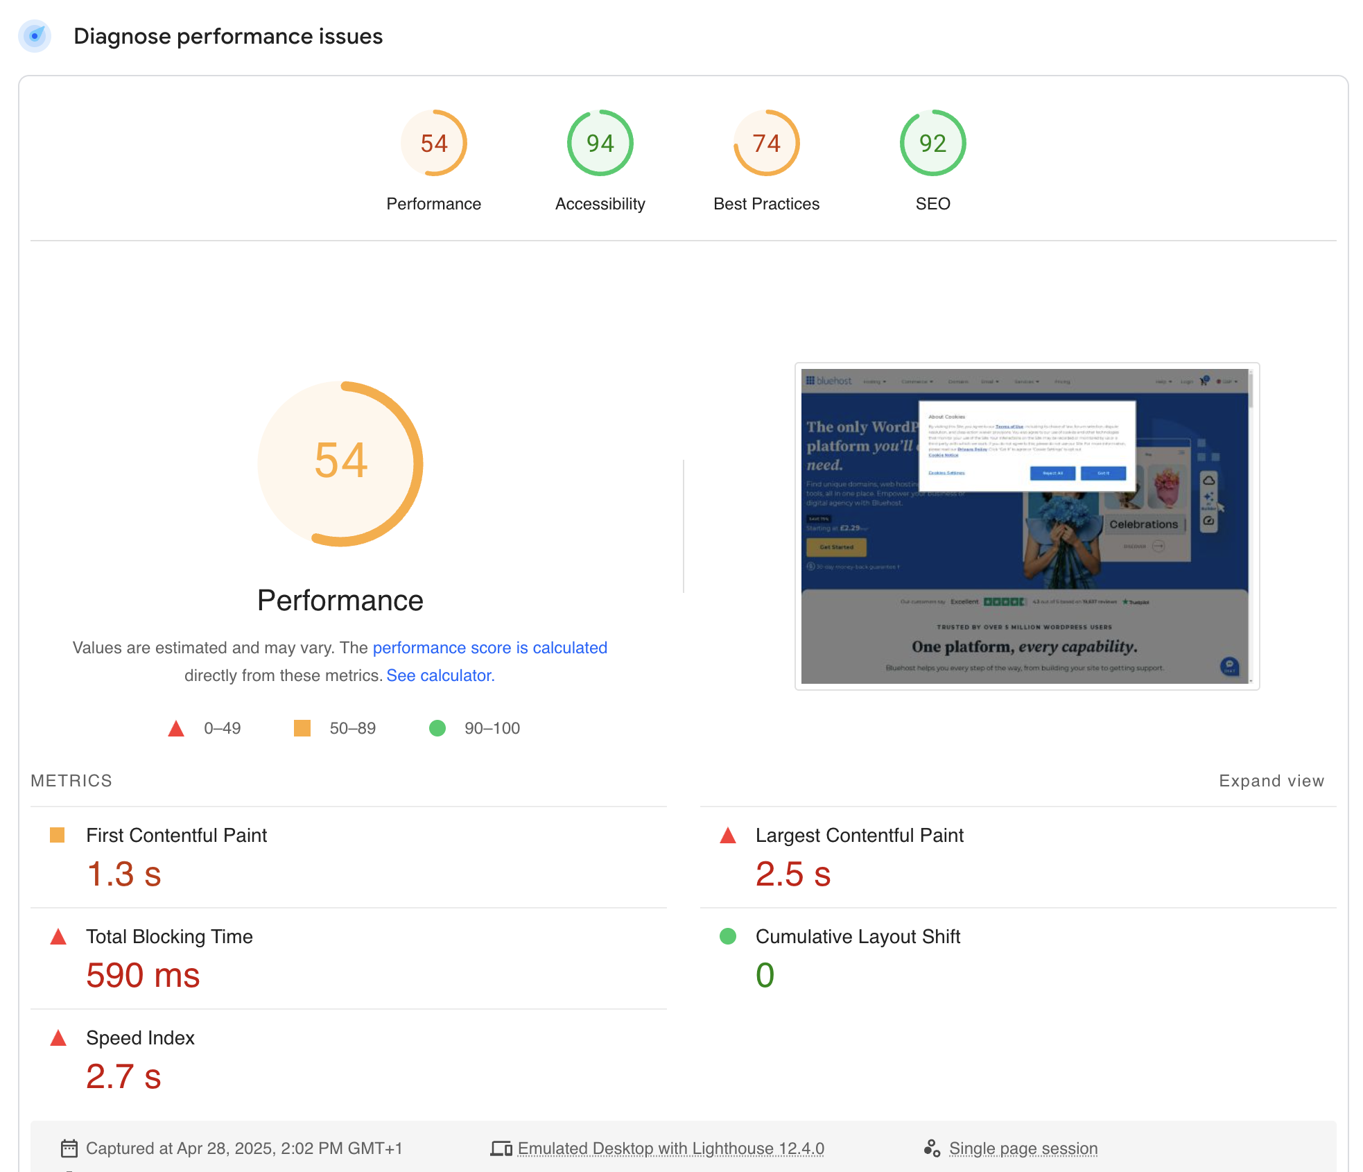1363x1172 pixels.
Task: Open 'performance score is calculated' link
Action: tap(490, 648)
